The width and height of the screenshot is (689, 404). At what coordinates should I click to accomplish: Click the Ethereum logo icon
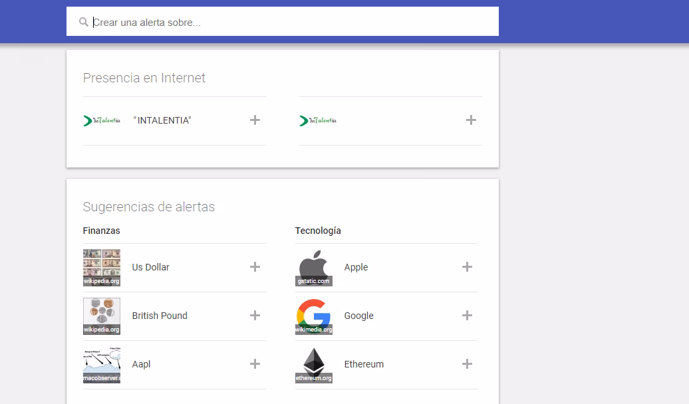click(313, 364)
